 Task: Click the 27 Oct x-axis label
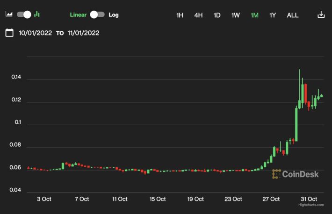(x=271, y=199)
